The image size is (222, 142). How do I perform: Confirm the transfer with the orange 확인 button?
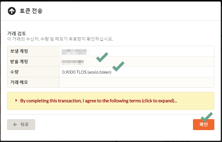(204, 125)
